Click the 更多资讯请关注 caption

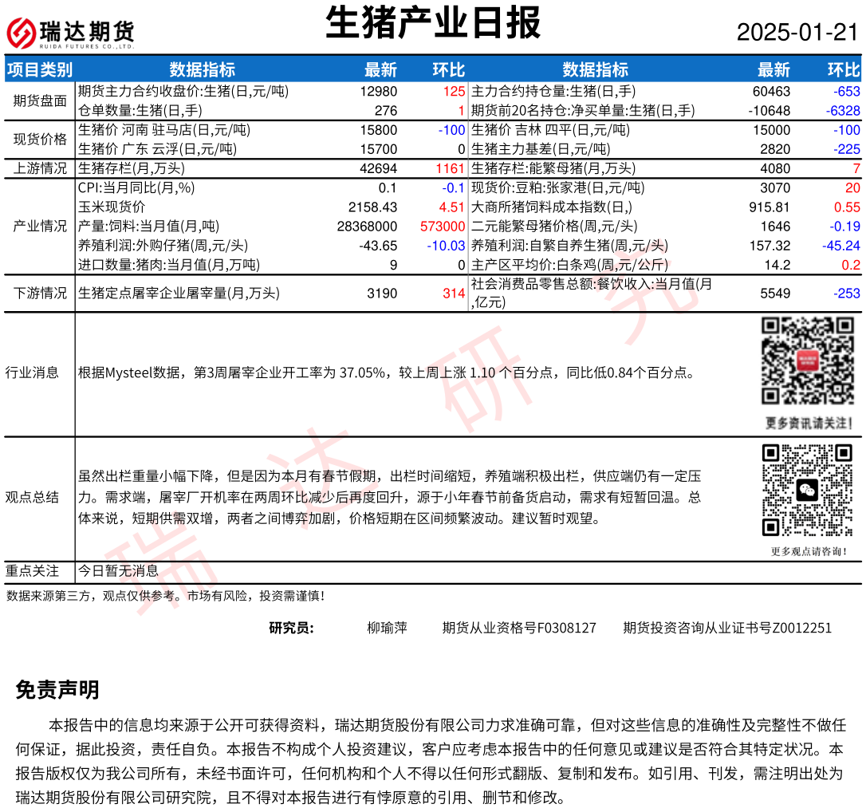(x=808, y=423)
